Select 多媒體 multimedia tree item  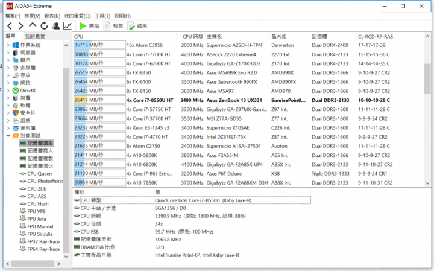pyautogui.click(x=24, y=68)
